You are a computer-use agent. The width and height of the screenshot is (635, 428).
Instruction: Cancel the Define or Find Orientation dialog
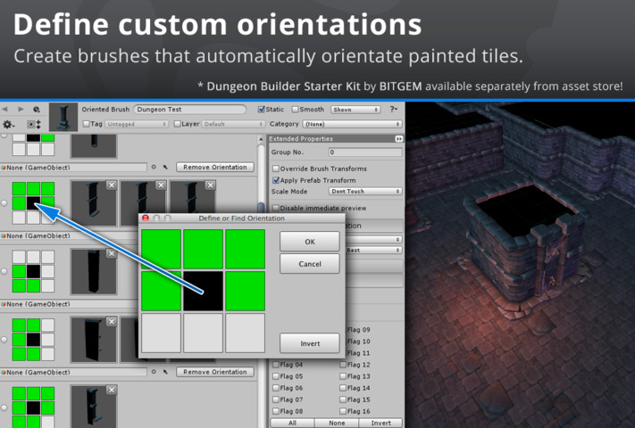pyautogui.click(x=310, y=264)
